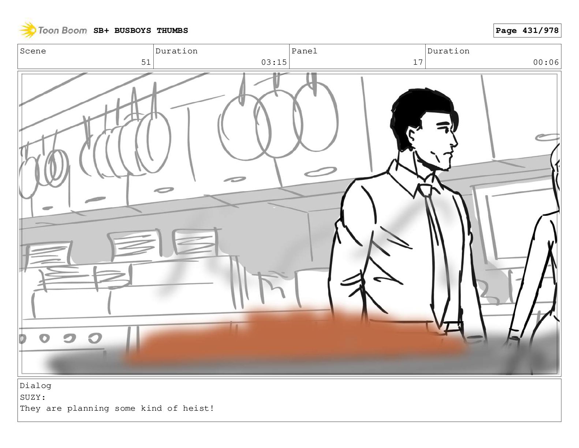The image size is (579, 448).
Task: Select the panel duration 00:06
Action: [546, 62]
